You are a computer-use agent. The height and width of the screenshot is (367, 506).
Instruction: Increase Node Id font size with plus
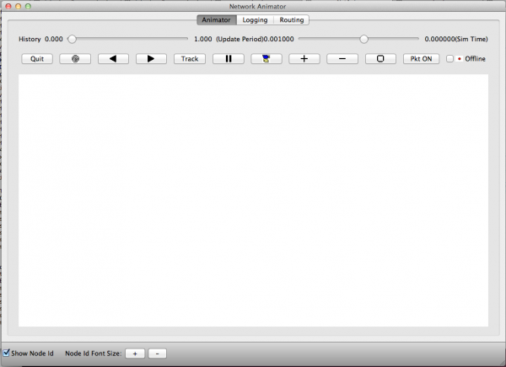pyautogui.click(x=135, y=353)
